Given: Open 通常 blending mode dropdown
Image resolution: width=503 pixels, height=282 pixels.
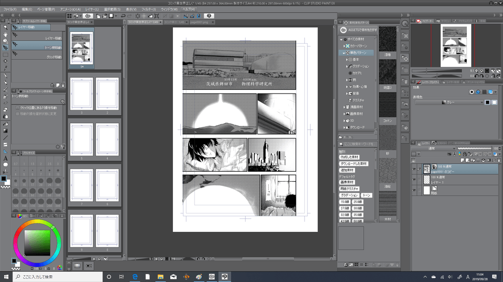Looking at the screenshot, I should pyautogui.click(x=434, y=148).
